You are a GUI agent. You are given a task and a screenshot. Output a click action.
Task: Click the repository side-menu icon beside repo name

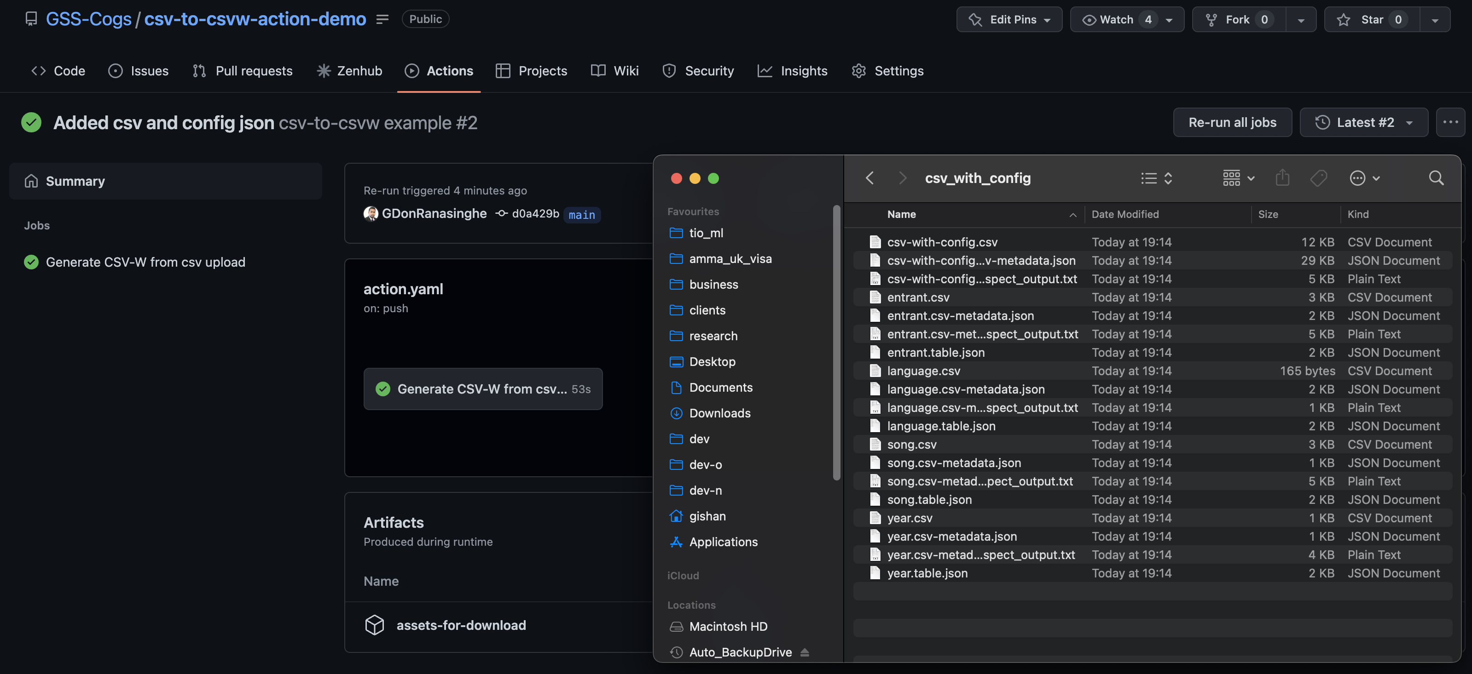click(x=382, y=19)
